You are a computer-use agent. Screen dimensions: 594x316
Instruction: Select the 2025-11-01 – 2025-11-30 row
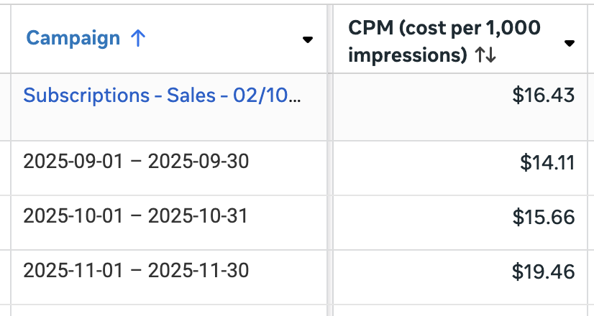(136, 271)
